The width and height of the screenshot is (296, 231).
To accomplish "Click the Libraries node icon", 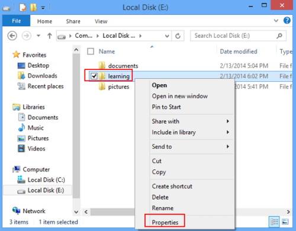I will (x=16, y=107).
